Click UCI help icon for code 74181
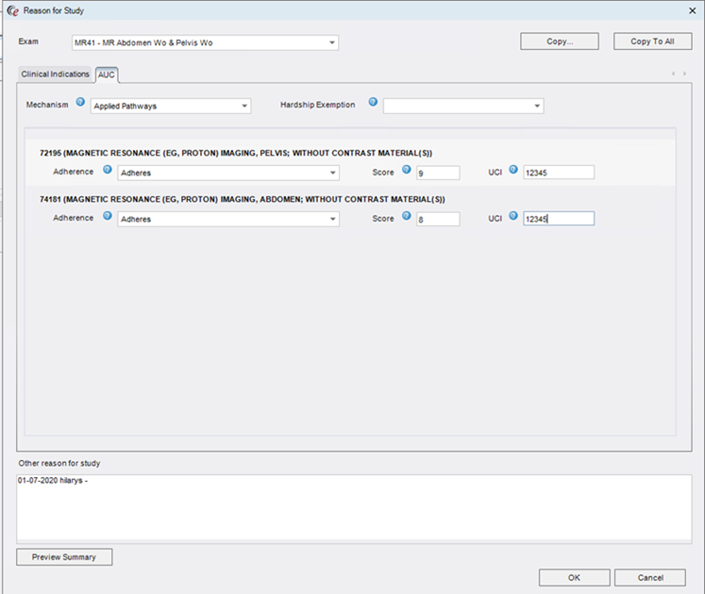This screenshot has width=705, height=594. (513, 217)
